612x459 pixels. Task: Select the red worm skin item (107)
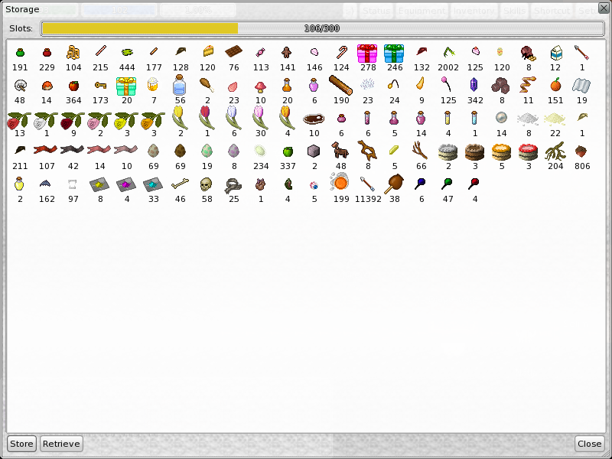pos(45,149)
